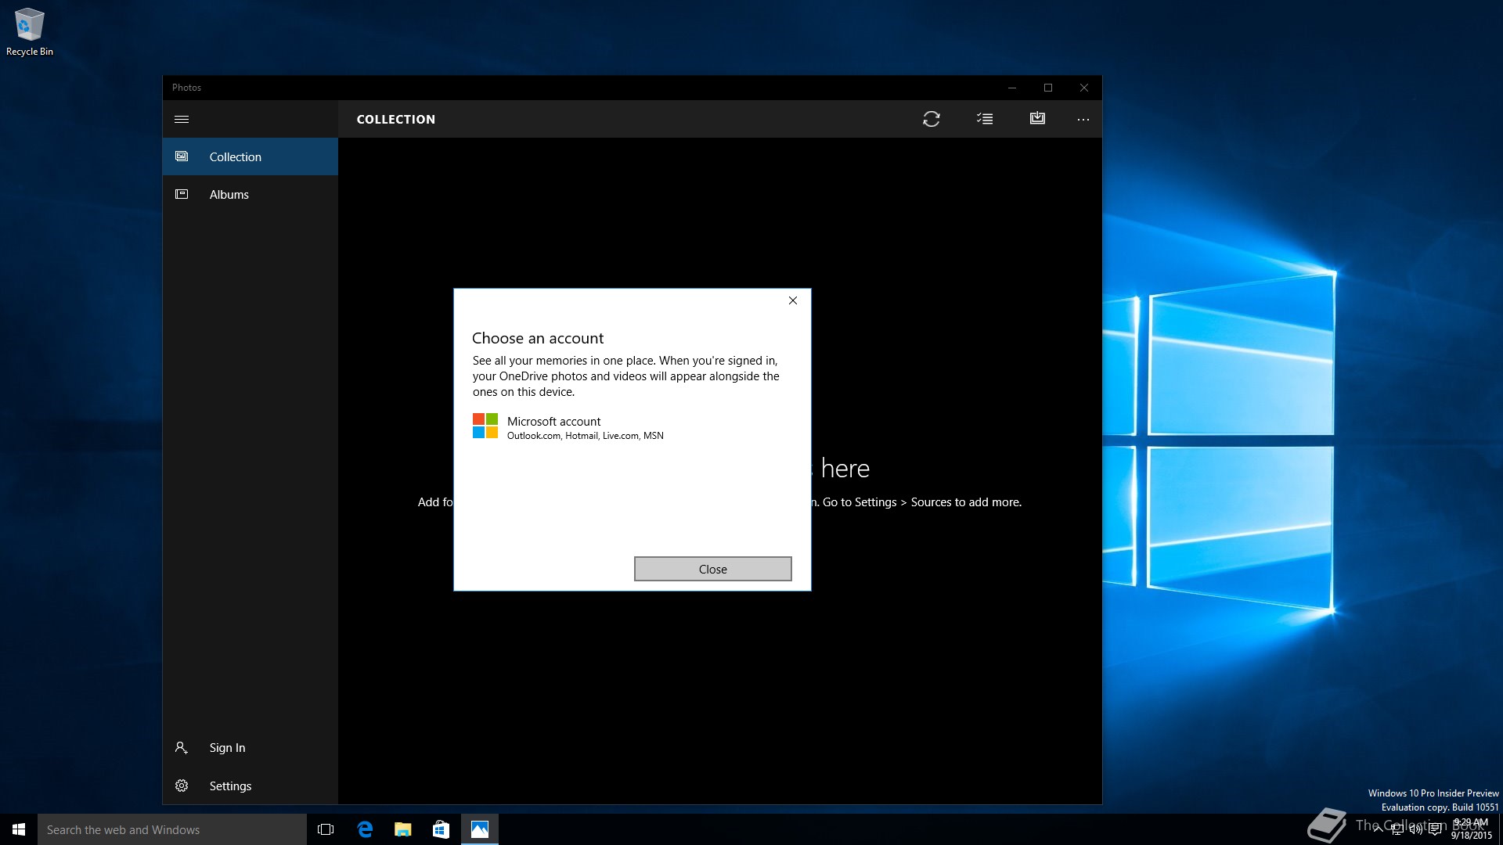1503x845 pixels.
Task: Open Albums in the sidebar
Action: (x=250, y=194)
